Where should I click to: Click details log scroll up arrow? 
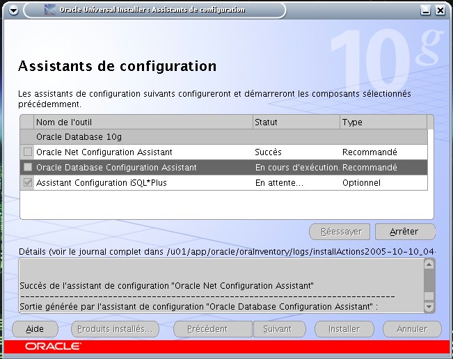[429, 264]
